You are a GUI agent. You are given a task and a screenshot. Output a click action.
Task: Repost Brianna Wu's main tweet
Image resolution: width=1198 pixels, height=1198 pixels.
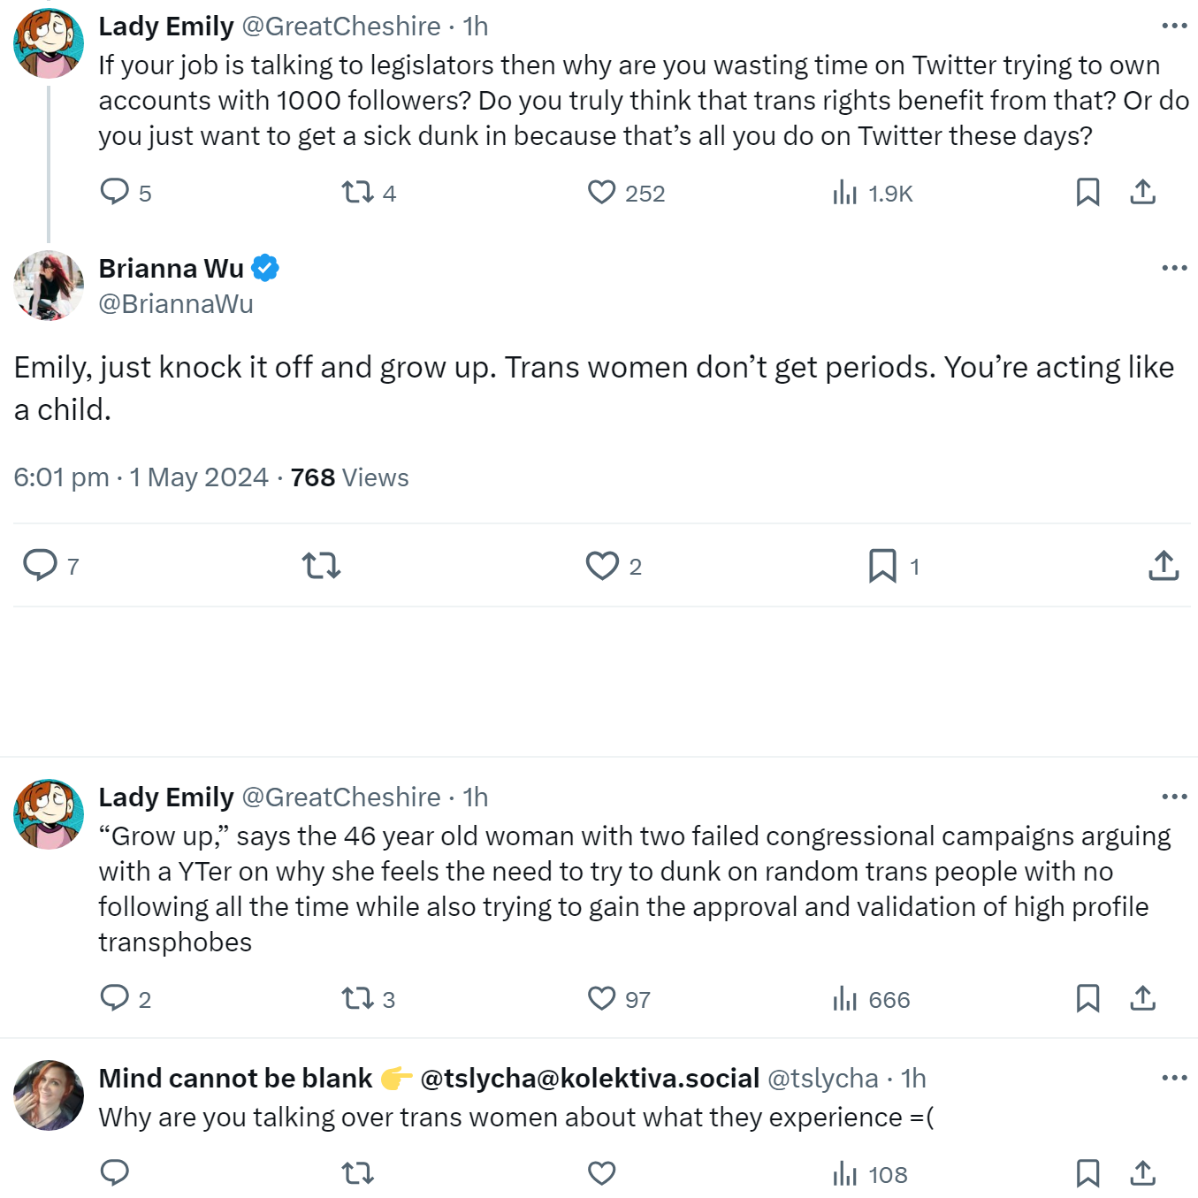321,566
